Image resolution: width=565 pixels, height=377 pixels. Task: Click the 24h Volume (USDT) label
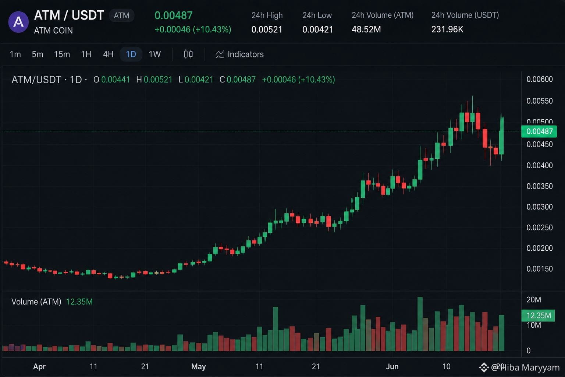465,15
